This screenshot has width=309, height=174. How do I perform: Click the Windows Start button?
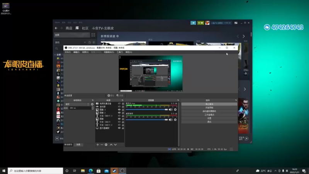coord(4,171)
